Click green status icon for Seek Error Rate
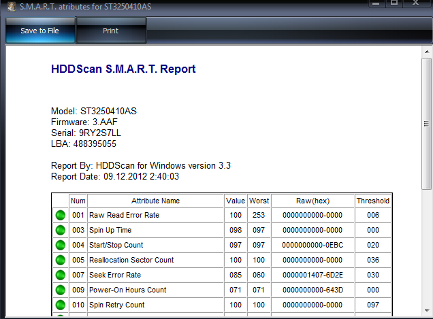The image size is (433, 319). click(61, 275)
